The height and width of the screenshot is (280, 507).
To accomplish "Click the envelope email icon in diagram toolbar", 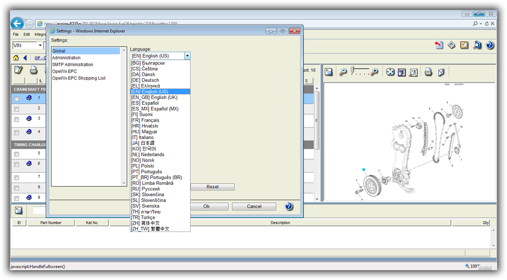I will coord(441,72).
